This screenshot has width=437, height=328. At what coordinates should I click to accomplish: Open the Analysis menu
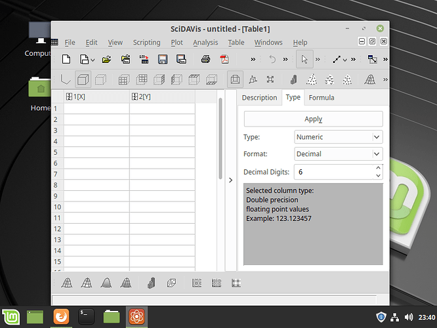[x=205, y=43]
